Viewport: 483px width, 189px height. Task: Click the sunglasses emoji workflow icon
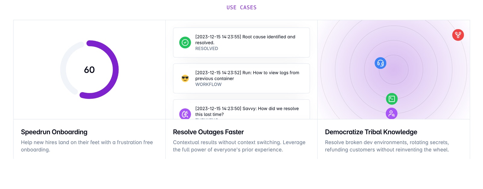click(185, 78)
